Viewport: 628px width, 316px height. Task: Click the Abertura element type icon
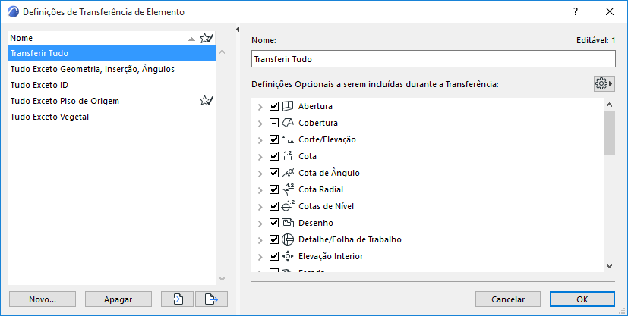click(x=287, y=106)
